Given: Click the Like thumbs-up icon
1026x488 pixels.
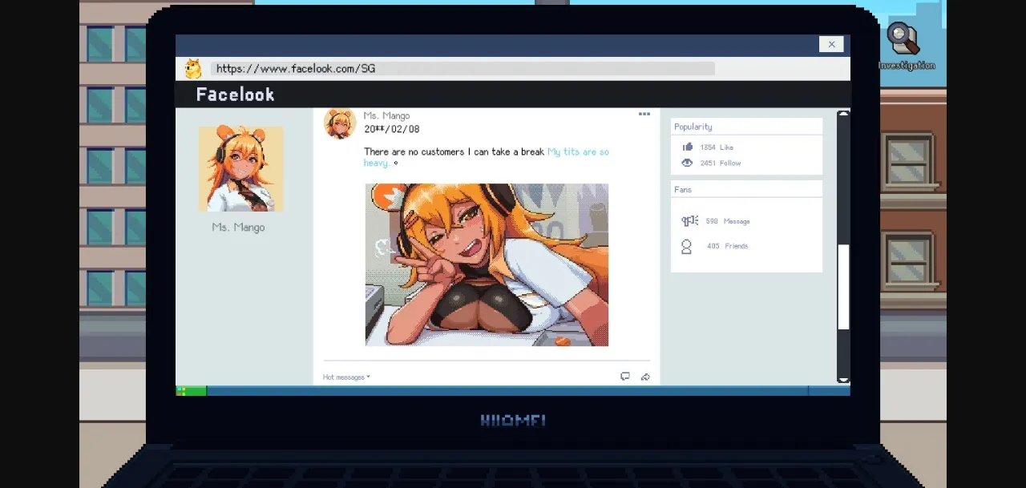Looking at the screenshot, I should [x=687, y=147].
